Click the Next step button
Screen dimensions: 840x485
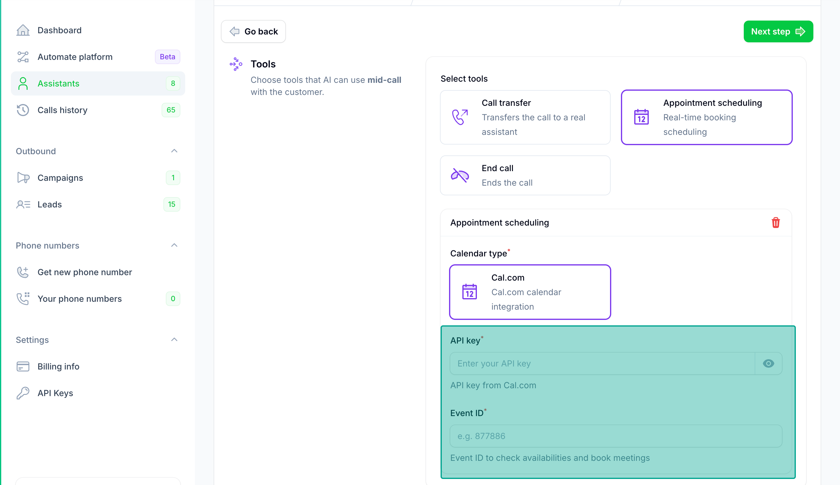[x=778, y=31]
